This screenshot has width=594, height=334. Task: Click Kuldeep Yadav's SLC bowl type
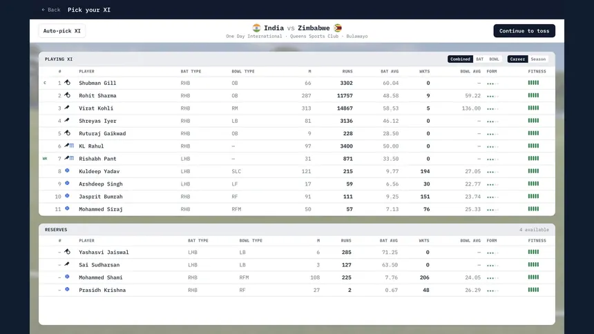point(236,171)
